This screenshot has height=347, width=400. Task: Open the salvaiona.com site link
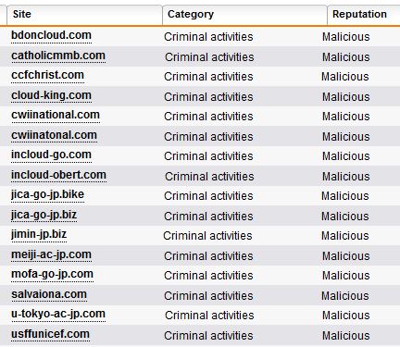point(49,294)
